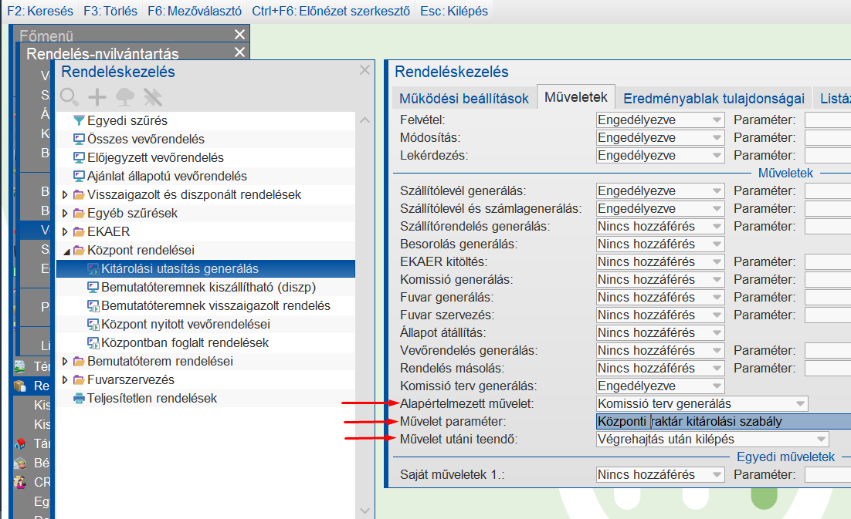Click the tree scrollbar down arrow
Image resolution: width=851 pixels, height=519 pixels.
click(x=364, y=511)
